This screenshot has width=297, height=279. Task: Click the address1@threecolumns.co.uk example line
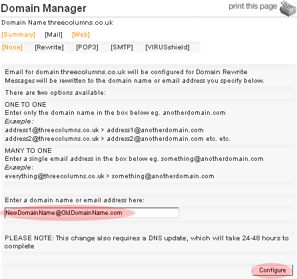104,130
